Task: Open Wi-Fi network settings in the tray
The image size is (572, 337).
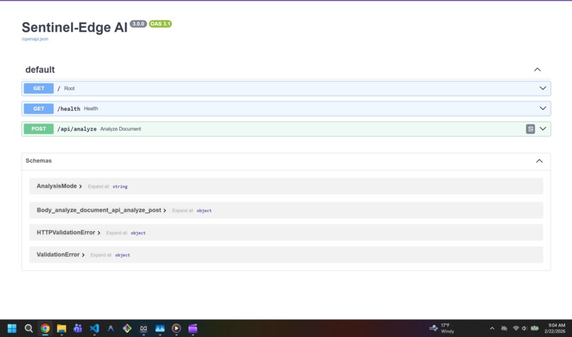Action: pos(515,328)
